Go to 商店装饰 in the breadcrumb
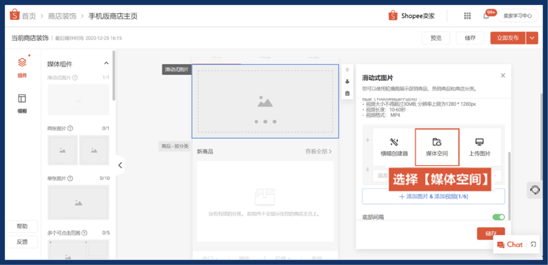 coord(62,16)
